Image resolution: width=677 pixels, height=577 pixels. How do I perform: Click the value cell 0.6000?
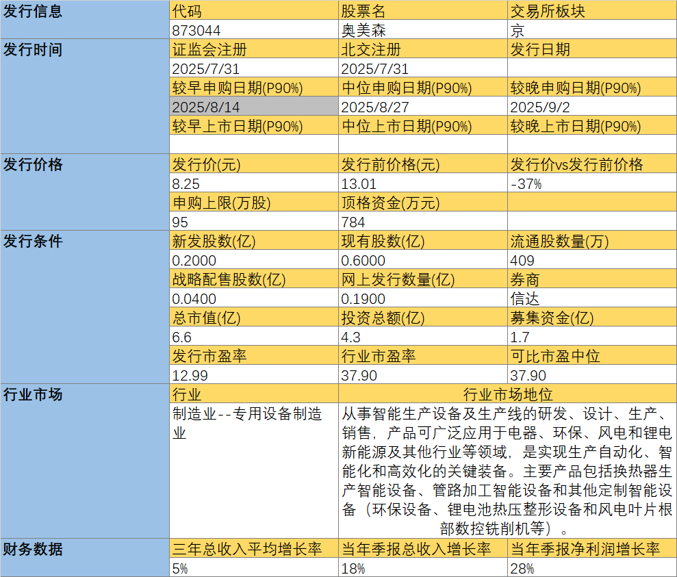(x=422, y=259)
